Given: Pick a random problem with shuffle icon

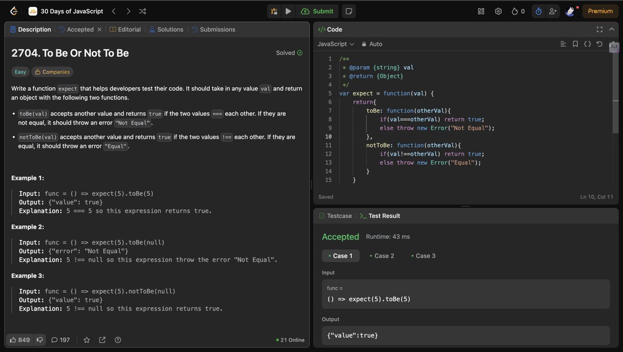Looking at the screenshot, I should pyautogui.click(x=143, y=11).
